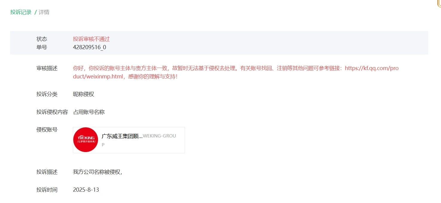Image resolution: width=441 pixels, height=203 pixels.
Task: Click the 投诉审核不通过 status text
Action: 91,39
